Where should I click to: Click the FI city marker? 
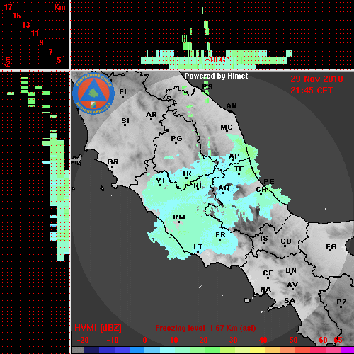point(122,96)
